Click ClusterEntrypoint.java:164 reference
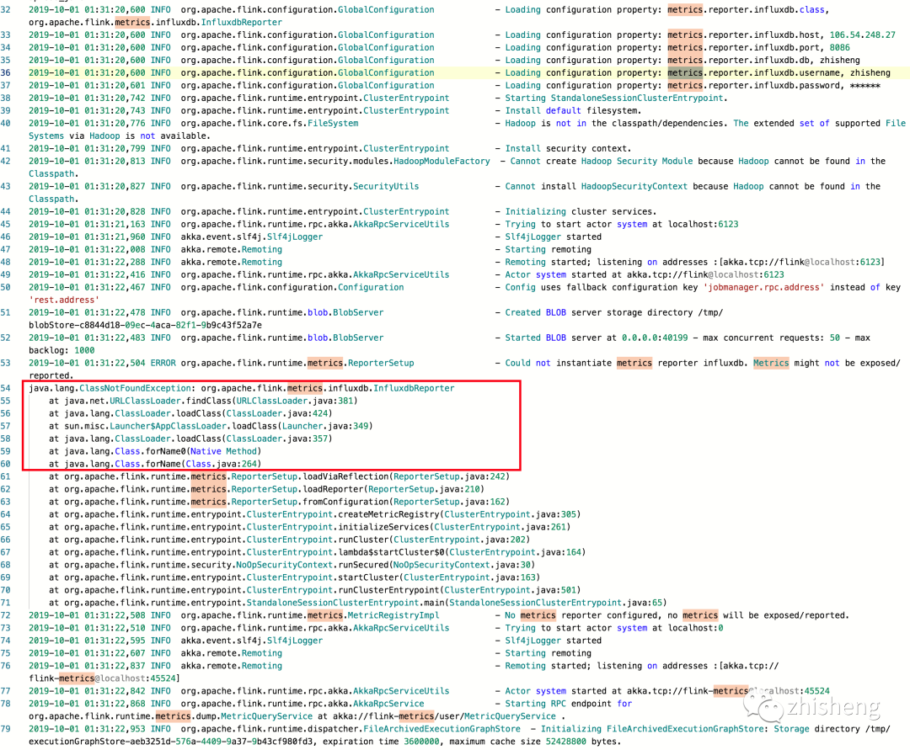This screenshot has width=910, height=750. 516,553
